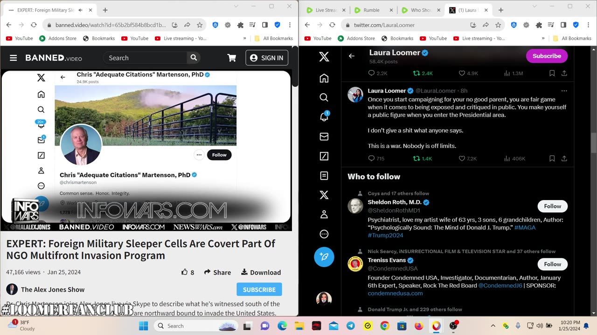
Task: Toggle microphone icon in system tray
Action: pyautogui.click(x=518, y=326)
